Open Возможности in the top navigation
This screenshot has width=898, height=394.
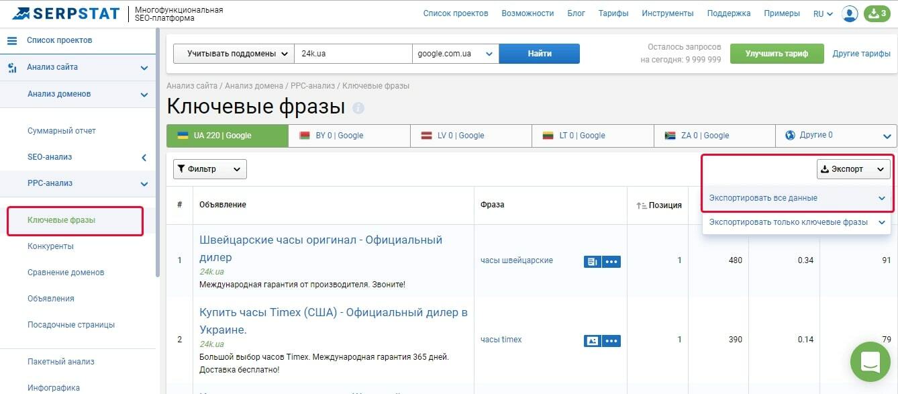(x=528, y=13)
